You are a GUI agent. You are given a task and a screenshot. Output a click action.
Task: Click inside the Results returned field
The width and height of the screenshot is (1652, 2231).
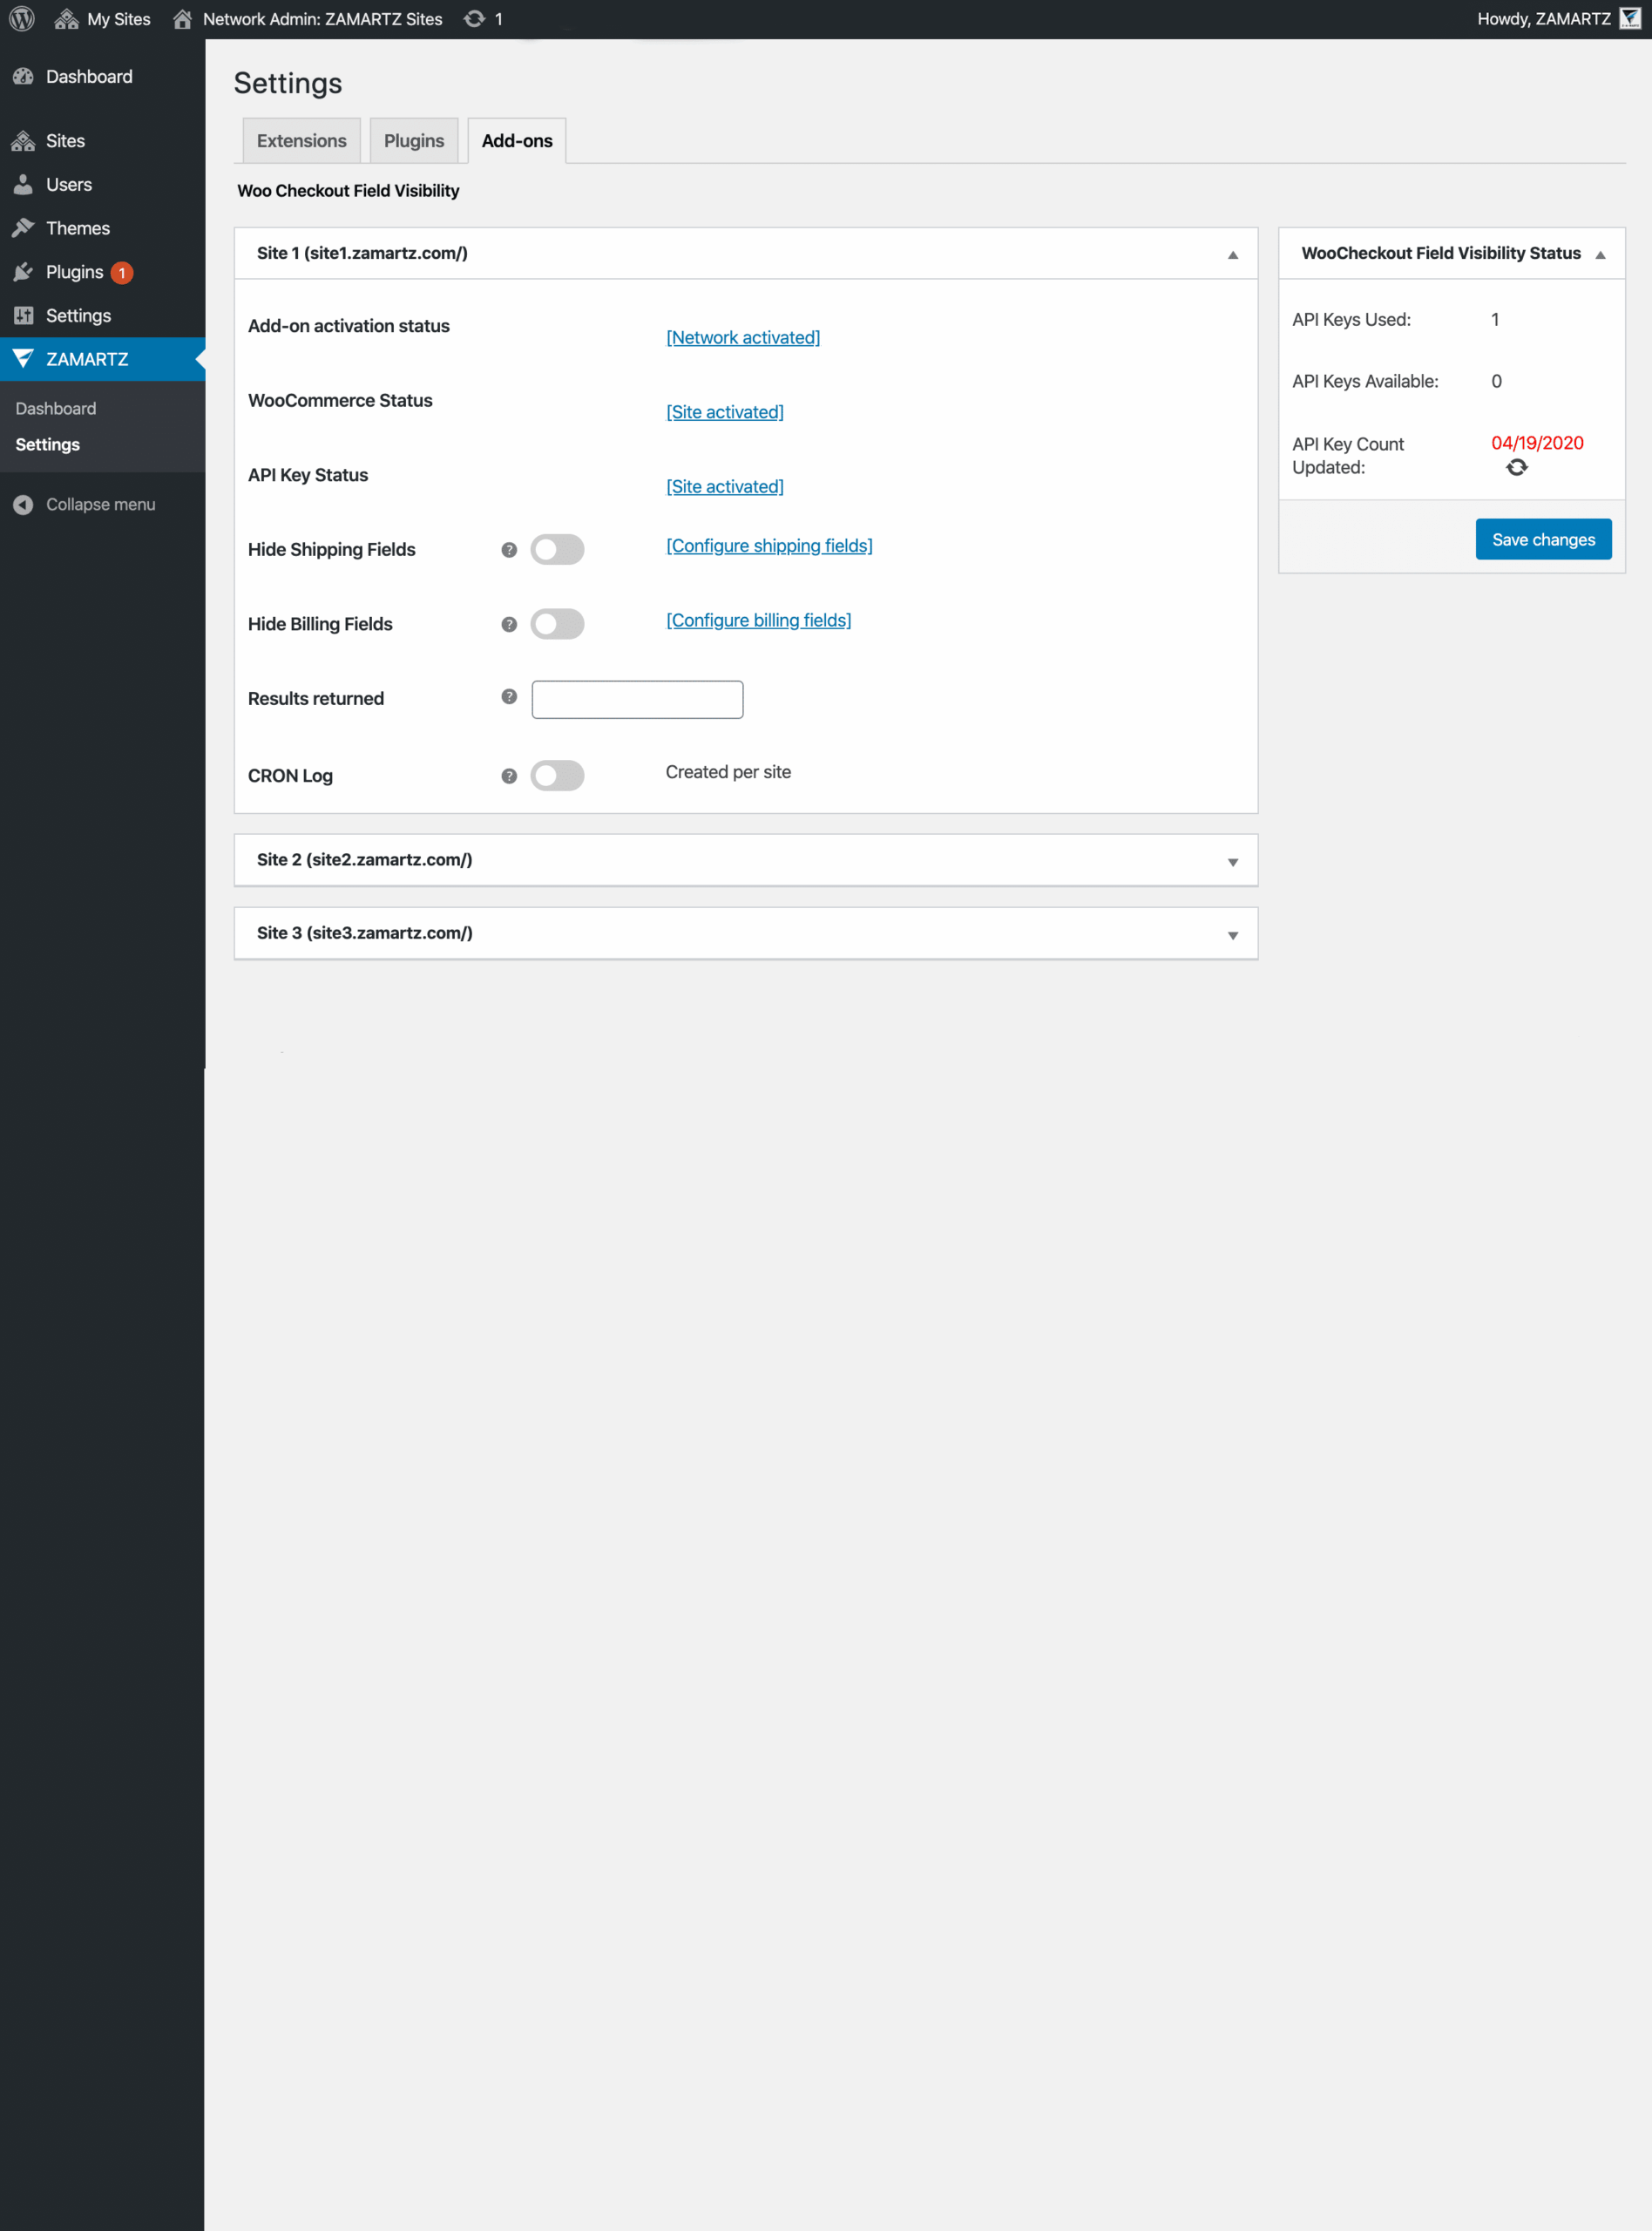click(637, 699)
